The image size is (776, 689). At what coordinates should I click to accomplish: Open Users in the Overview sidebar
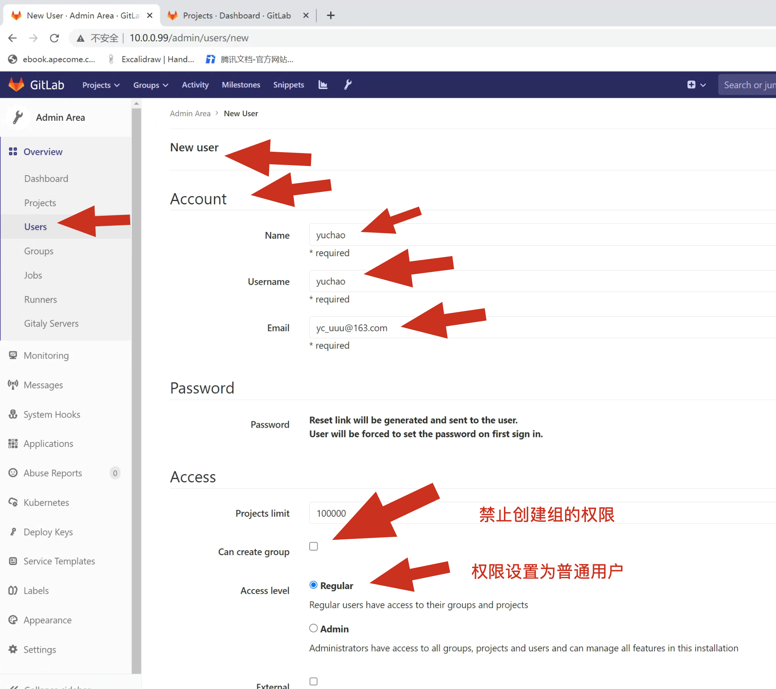[36, 227]
